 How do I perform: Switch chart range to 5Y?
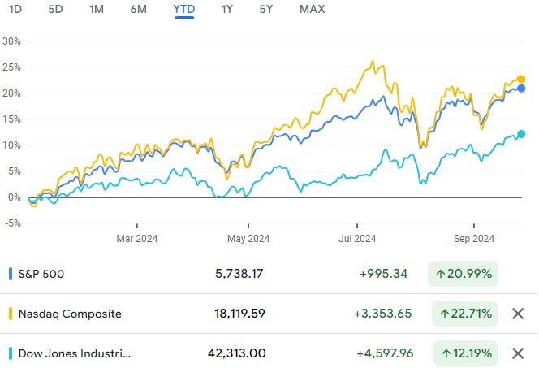(x=266, y=9)
